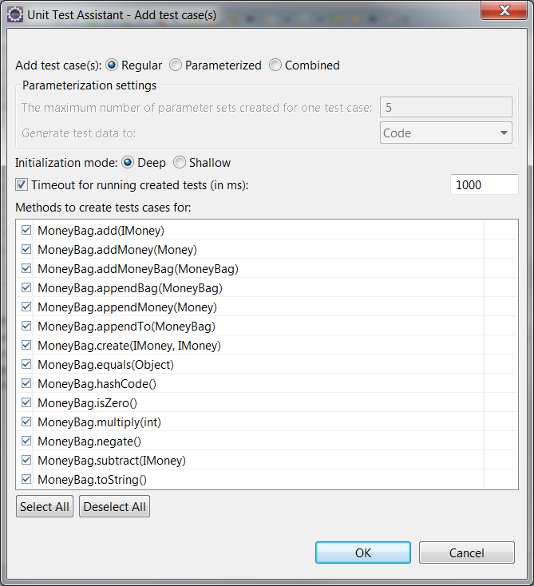534x586 pixels.
Task: Click the Unit Test Assistant gear icon
Action: pyautogui.click(x=15, y=15)
